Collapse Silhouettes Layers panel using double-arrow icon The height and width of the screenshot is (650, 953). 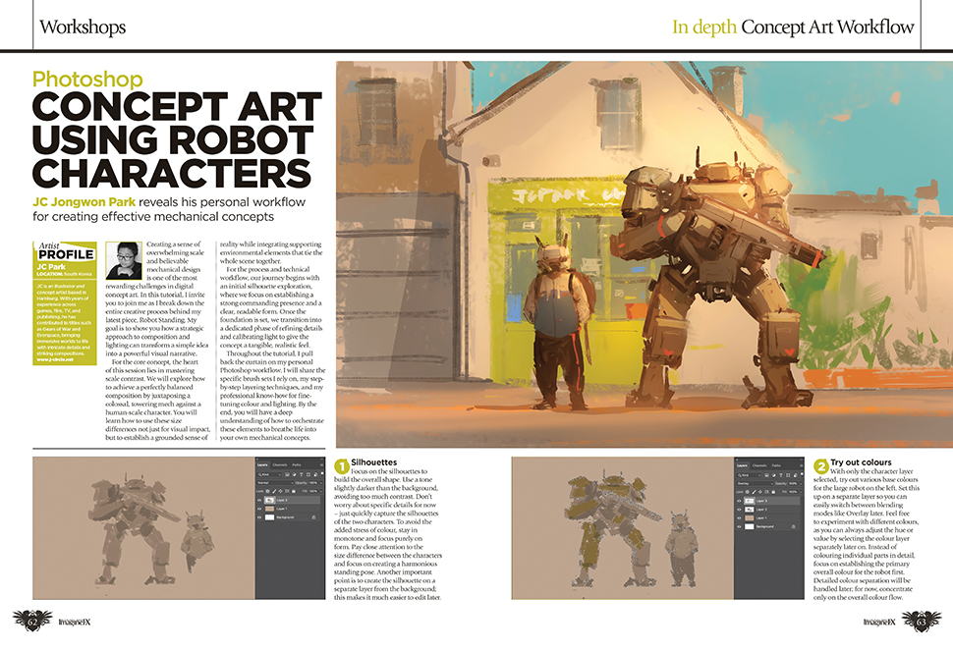pos(321,460)
